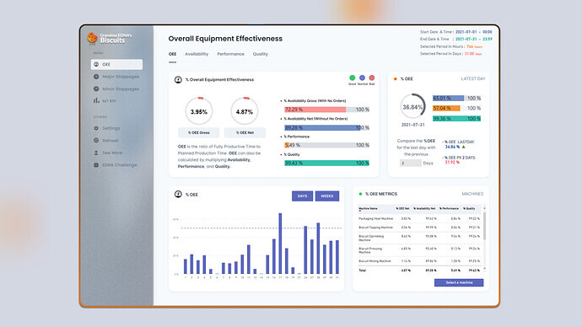The width and height of the screenshot is (582, 327).
Task: Show chart by WEEKS
Action: click(327, 196)
